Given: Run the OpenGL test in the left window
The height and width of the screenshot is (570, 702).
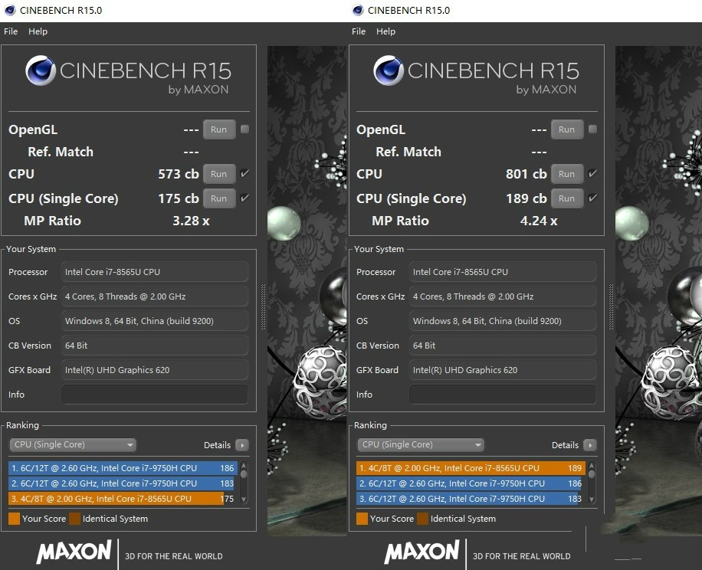Looking at the screenshot, I should 219,129.
